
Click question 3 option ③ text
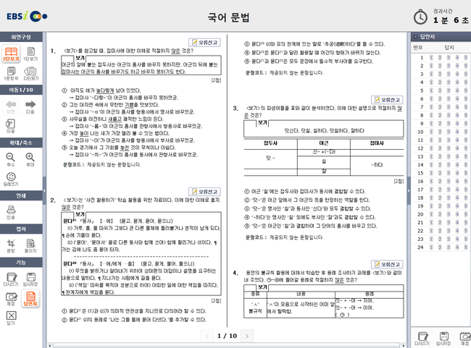(x=311, y=208)
